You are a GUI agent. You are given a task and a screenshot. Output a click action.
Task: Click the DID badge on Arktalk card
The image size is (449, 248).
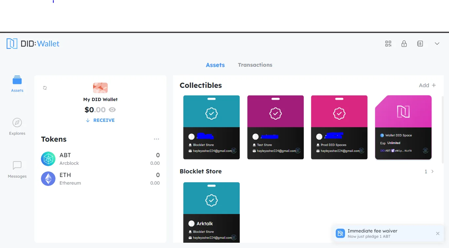[x=234, y=237]
